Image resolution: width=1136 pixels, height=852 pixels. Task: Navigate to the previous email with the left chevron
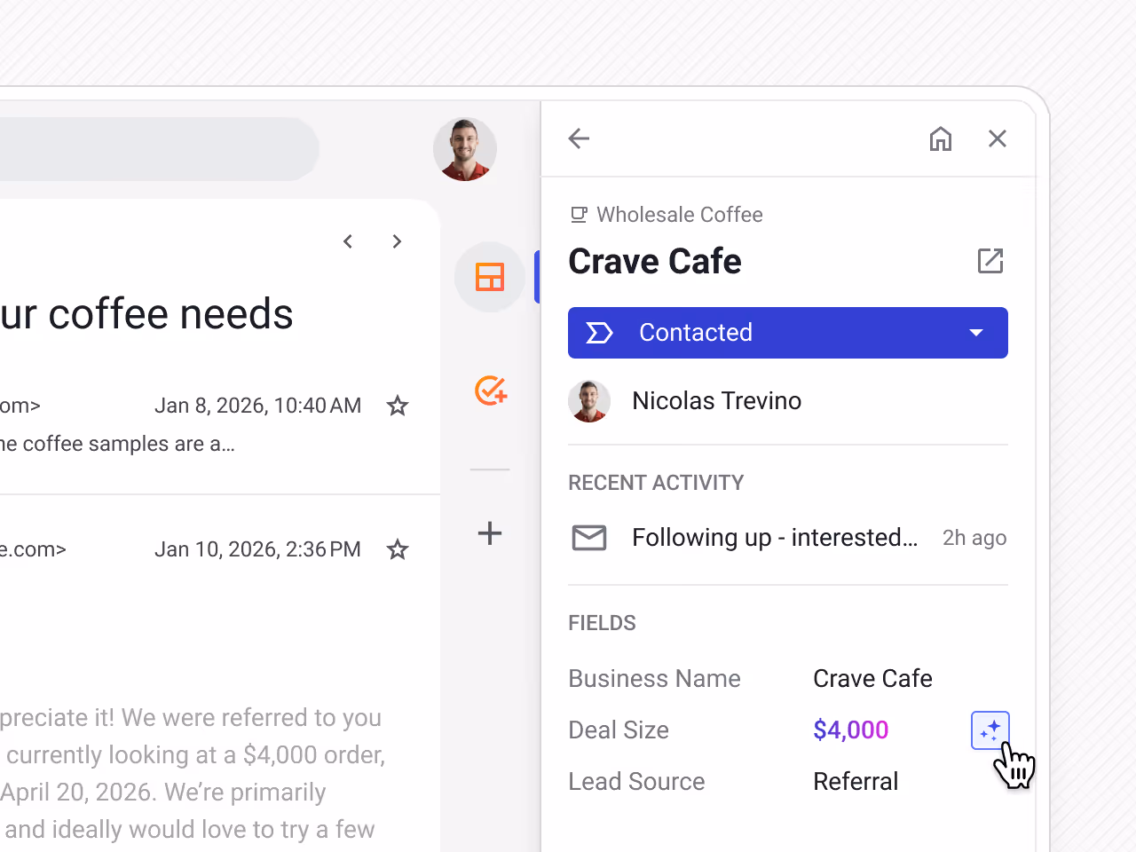point(347,241)
